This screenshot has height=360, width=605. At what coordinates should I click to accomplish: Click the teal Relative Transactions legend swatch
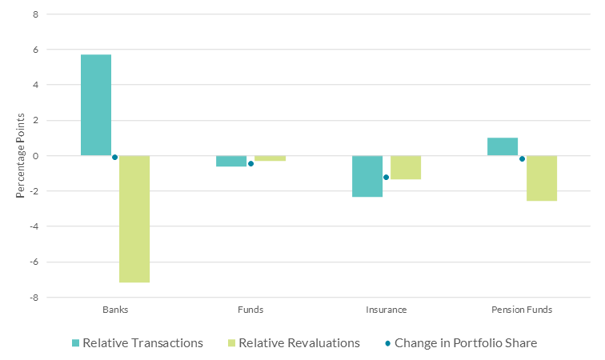pos(75,343)
